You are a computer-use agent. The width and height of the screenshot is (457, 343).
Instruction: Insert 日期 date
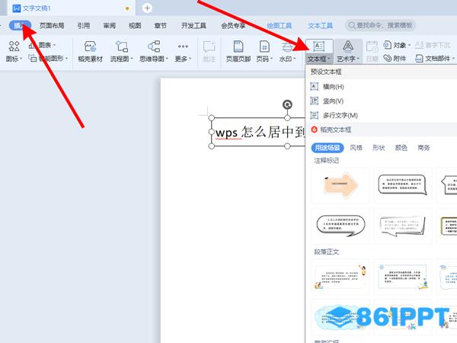point(372,51)
